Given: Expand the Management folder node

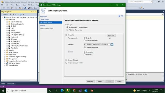Looking at the screenshot, I should (x=5, y=59).
